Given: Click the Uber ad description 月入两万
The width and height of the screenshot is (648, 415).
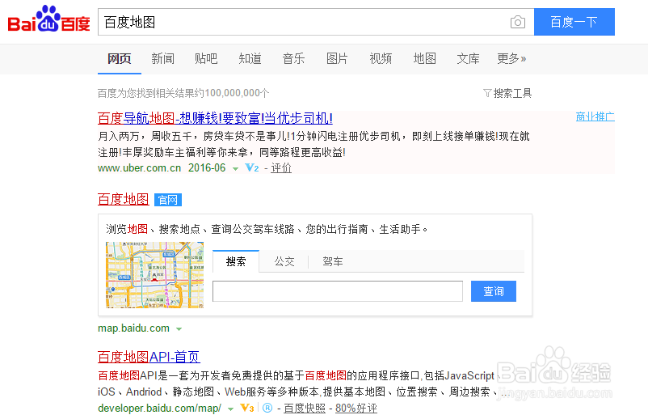Looking at the screenshot, I should point(314,145).
